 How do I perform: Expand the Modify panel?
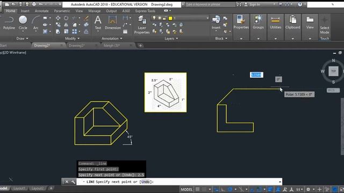click(72, 39)
